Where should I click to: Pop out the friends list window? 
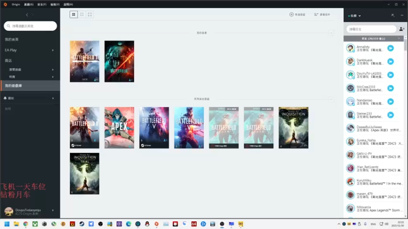click(x=393, y=16)
